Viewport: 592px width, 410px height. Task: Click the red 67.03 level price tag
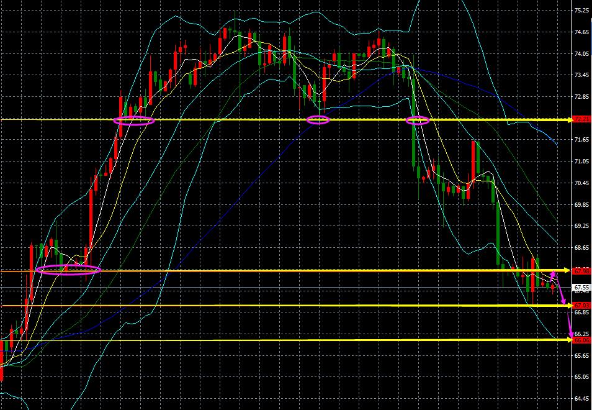tap(581, 306)
